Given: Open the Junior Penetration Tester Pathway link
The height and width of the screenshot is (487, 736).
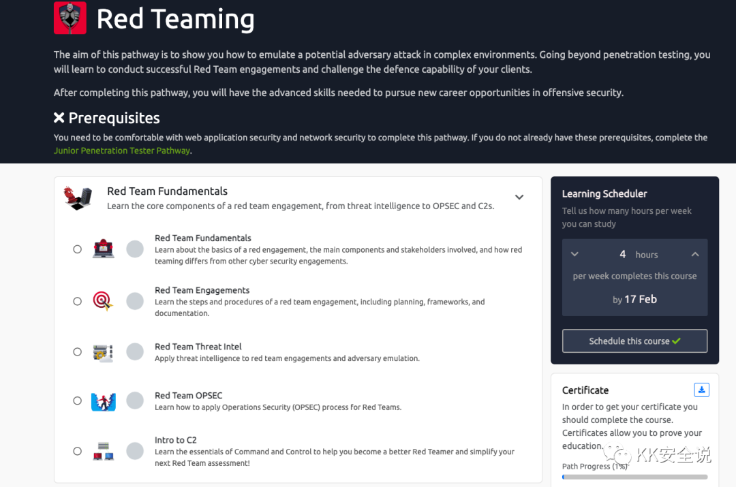Looking at the screenshot, I should click(x=122, y=151).
